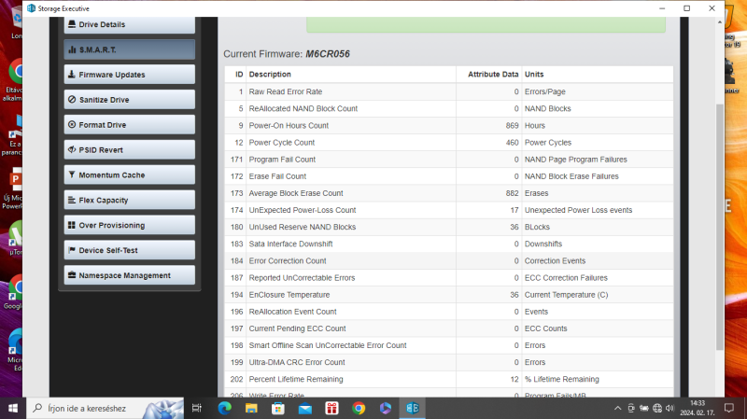The image size is (747, 419).
Task: Click the scrollbar up arrow
Action: [x=719, y=22]
